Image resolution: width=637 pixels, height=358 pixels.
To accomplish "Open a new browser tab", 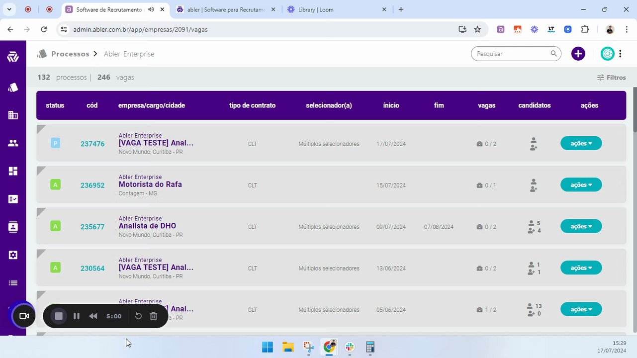I will pos(401,9).
